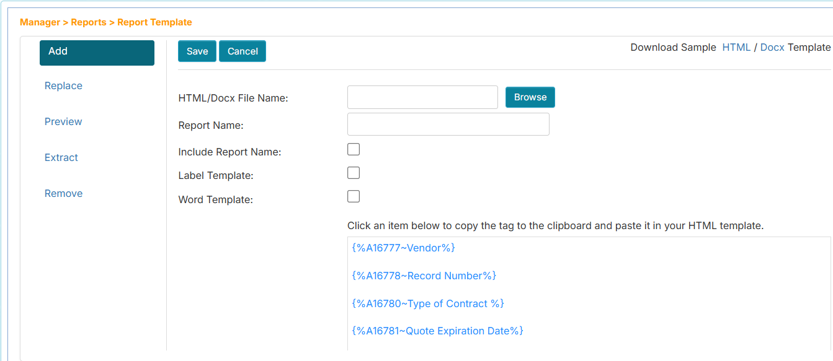Click the Browse button to choose a file
This screenshot has width=833, height=361.
pyautogui.click(x=530, y=97)
